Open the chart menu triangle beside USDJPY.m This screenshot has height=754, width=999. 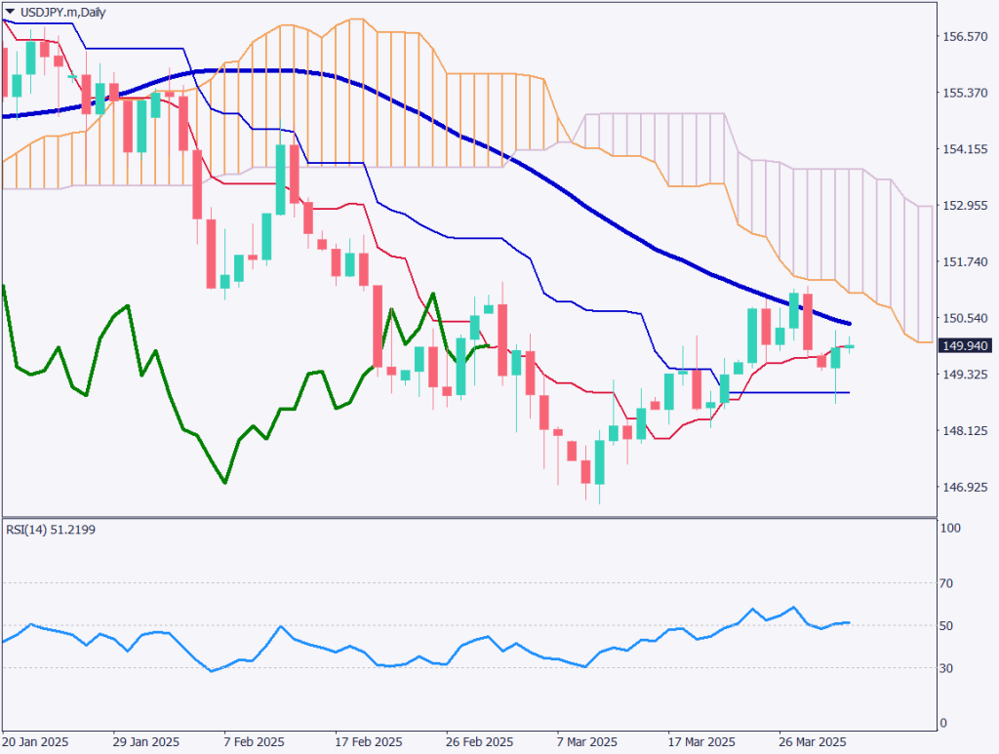(x=10, y=11)
